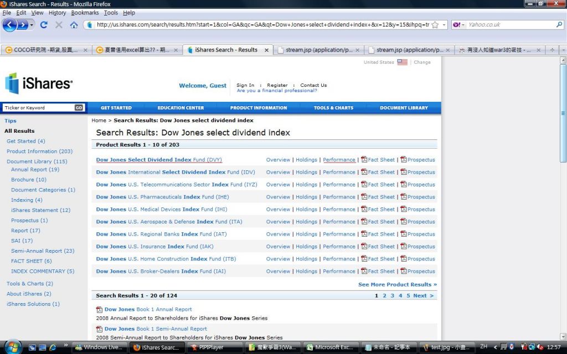Open the File menu
567x354 pixels.
7,13
